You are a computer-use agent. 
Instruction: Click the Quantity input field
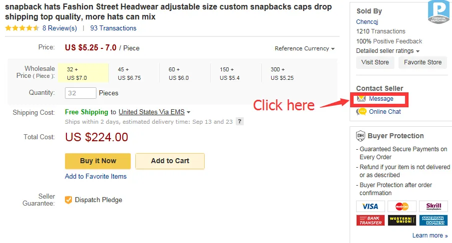tap(80, 93)
